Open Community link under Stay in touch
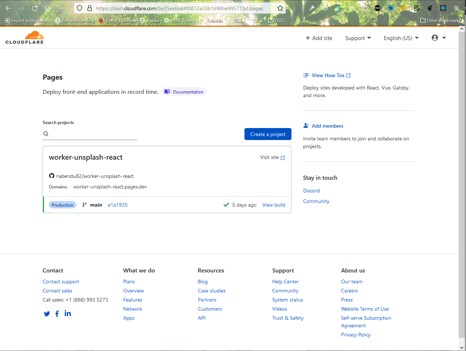This screenshot has width=466, height=351. pos(316,202)
